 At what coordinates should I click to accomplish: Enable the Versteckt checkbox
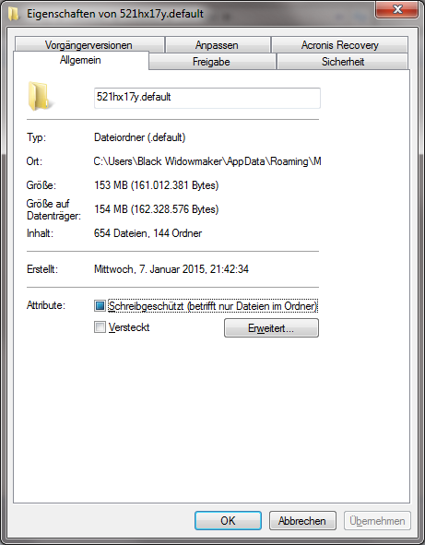[x=100, y=327]
